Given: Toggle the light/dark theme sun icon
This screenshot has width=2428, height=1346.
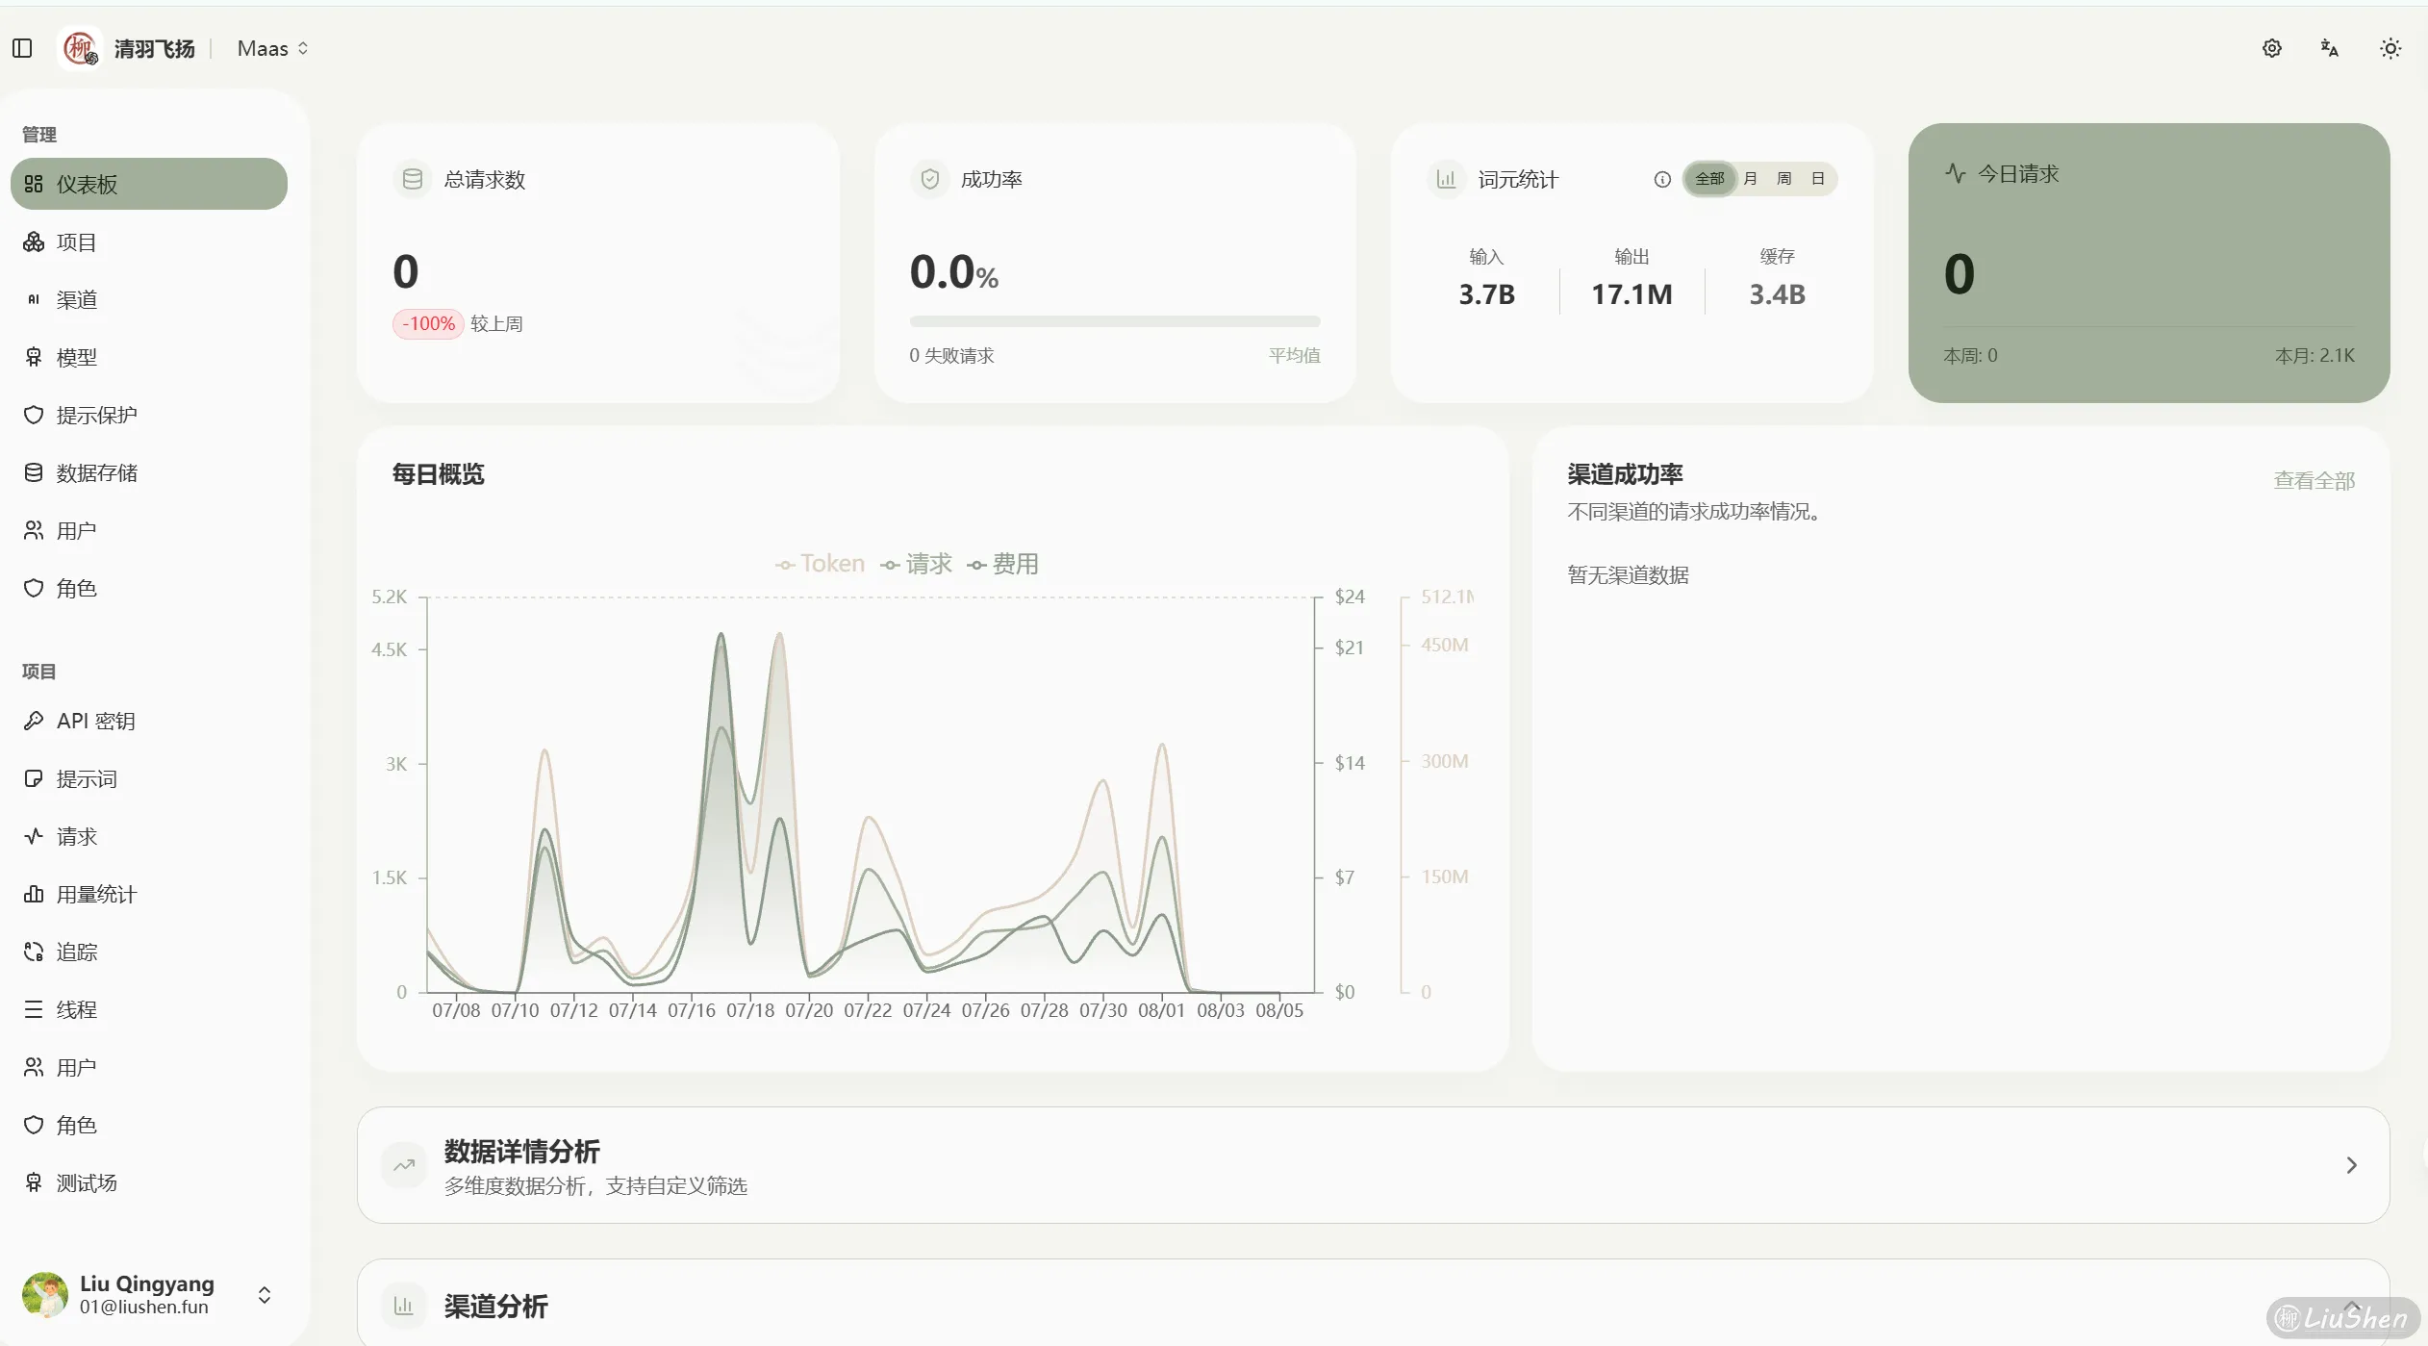Looking at the screenshot, I should pyautogui.click(x=2390, y=48).
